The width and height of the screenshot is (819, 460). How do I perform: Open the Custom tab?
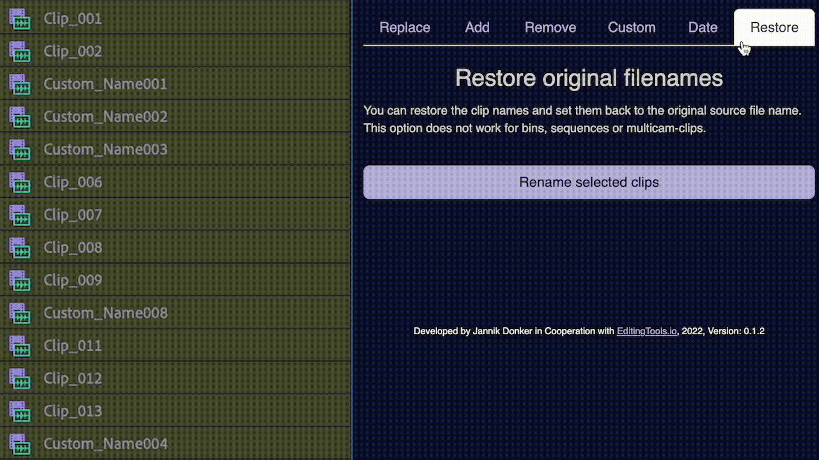coord(632,27)
